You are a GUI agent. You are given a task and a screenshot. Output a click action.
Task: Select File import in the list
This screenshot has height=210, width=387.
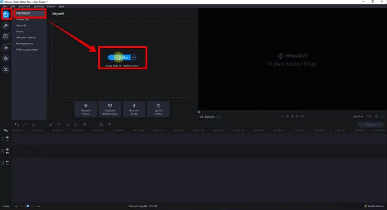23,13
